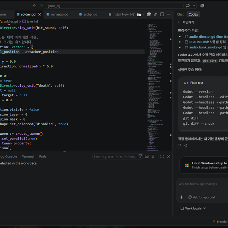Open the Ask for approval mode selector
This screenshot has width=228, height=228.
click(201, 197)
